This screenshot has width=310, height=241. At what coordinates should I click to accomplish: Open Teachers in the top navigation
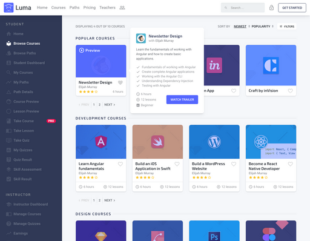(x=107, y=8)
